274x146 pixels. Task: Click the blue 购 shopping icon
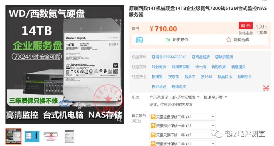(x=139, y=40)
